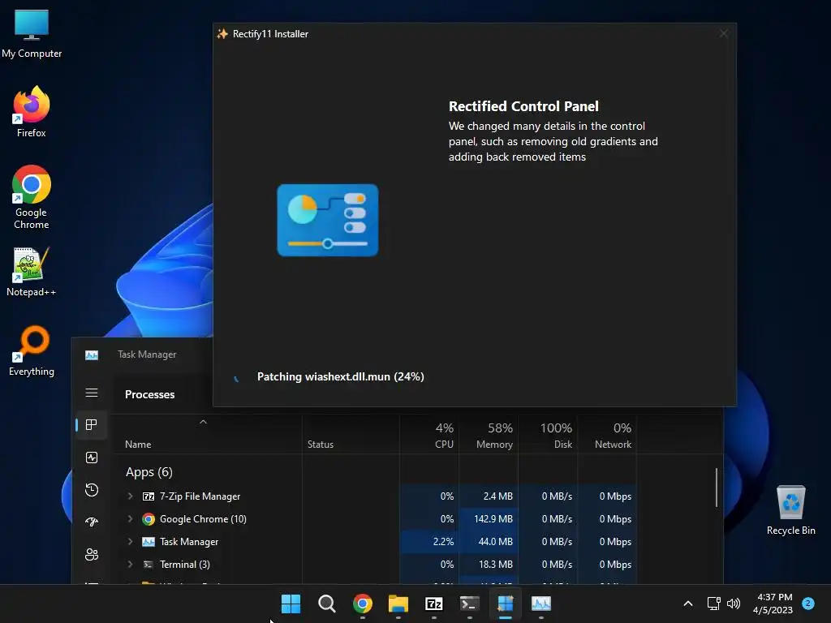Open My Computer desktop icon

click(x=32, y=33)
